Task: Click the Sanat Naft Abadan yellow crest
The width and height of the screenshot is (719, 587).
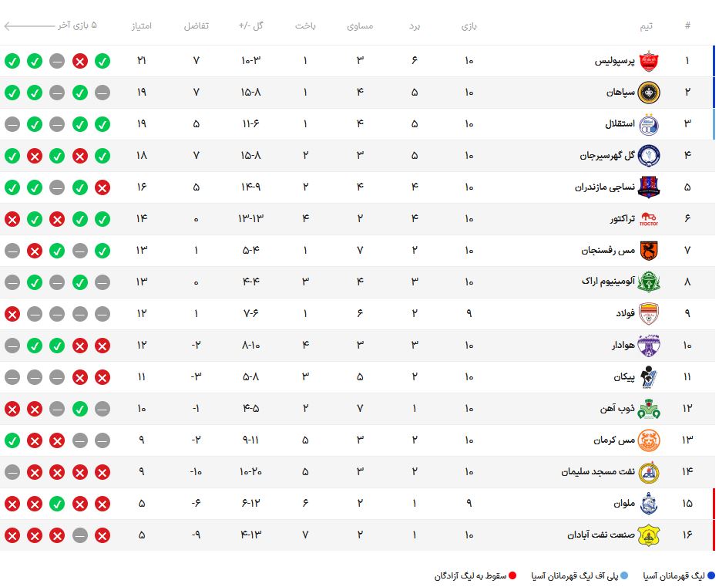Action: point(648,535)
